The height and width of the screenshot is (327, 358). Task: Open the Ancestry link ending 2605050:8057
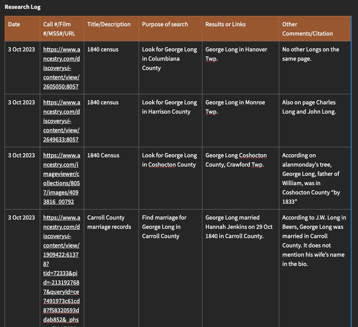coord(61,68)
